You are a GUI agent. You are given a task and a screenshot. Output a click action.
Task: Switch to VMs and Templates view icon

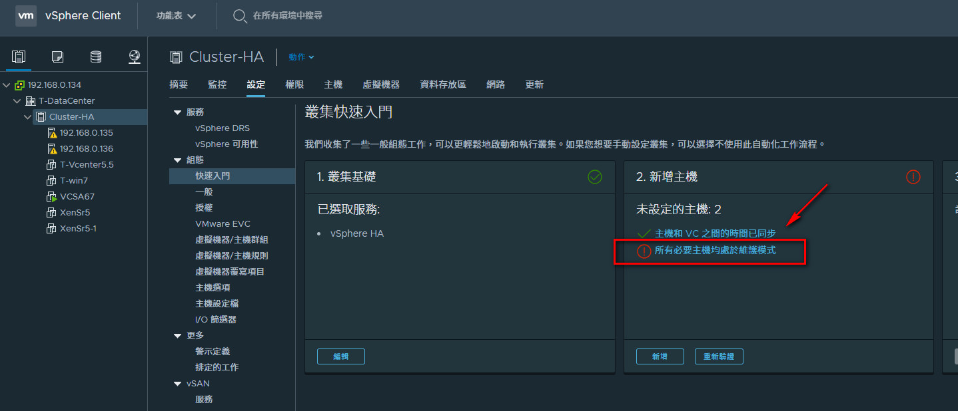point(57,57)
